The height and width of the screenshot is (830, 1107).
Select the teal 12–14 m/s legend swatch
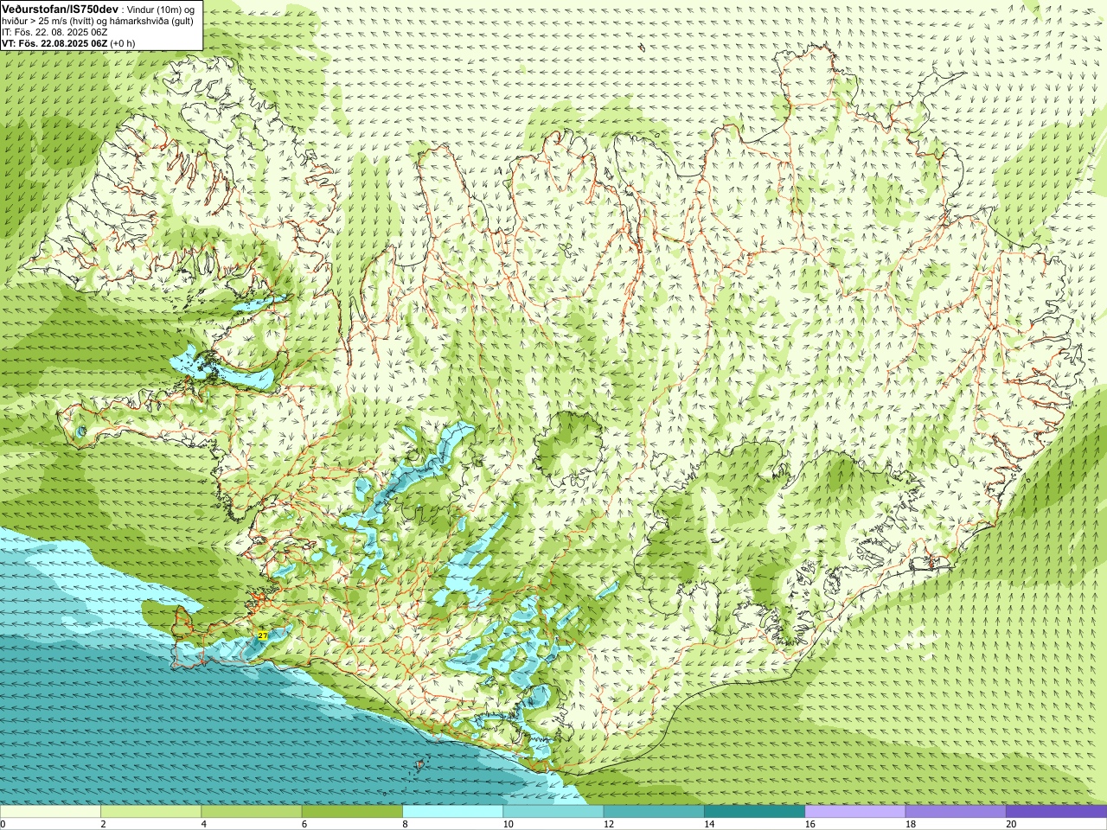click(x=654, y=811)
